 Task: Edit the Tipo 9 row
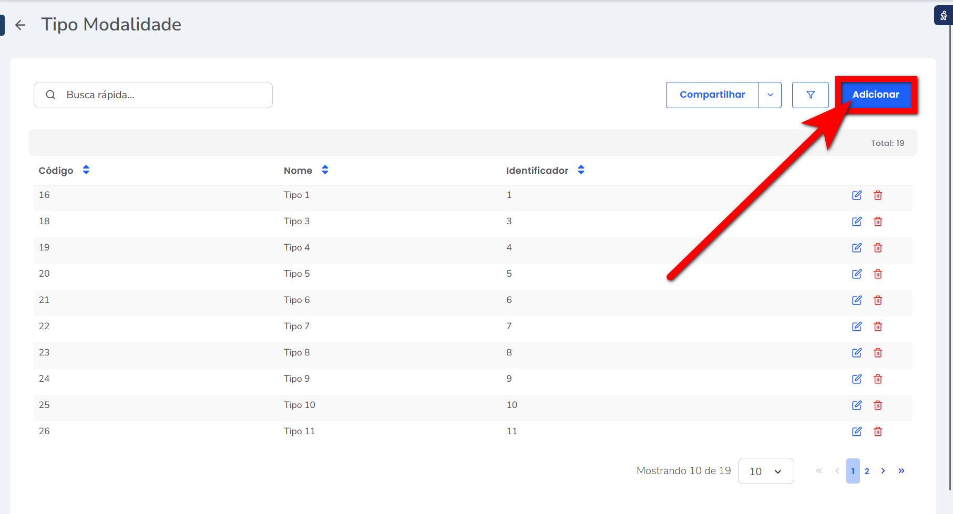pyautogui.click(x=856, y=379)
